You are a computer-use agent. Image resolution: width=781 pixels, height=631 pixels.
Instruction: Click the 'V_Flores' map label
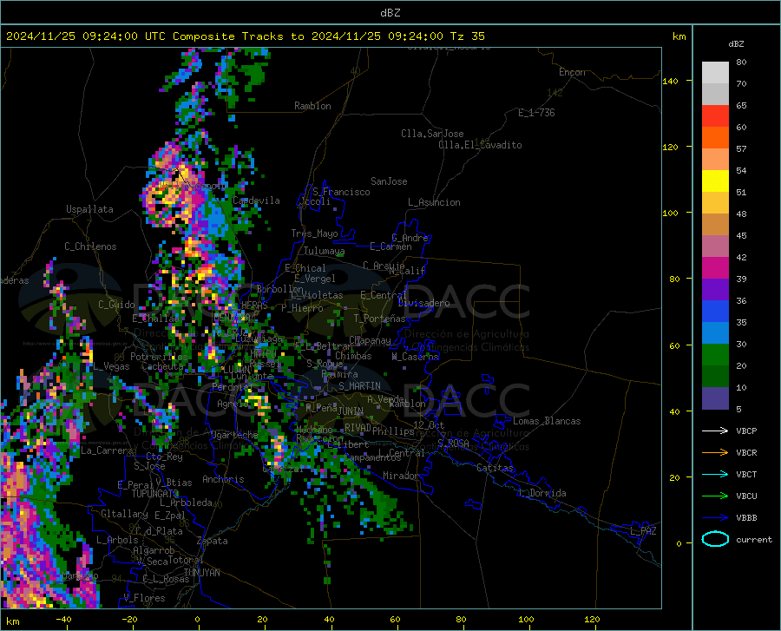[144, 598]
